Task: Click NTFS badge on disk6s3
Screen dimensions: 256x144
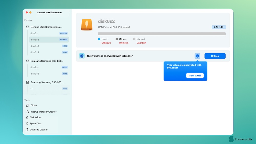Action: click(65, 46)
